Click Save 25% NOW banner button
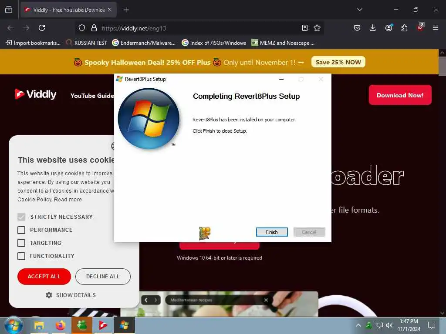Viewport: 446px width, 334px height. click(x=338, y=62)
